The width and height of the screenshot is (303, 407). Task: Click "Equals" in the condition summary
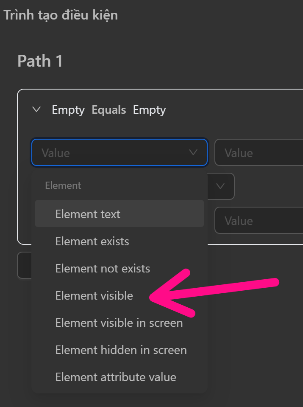109,110
